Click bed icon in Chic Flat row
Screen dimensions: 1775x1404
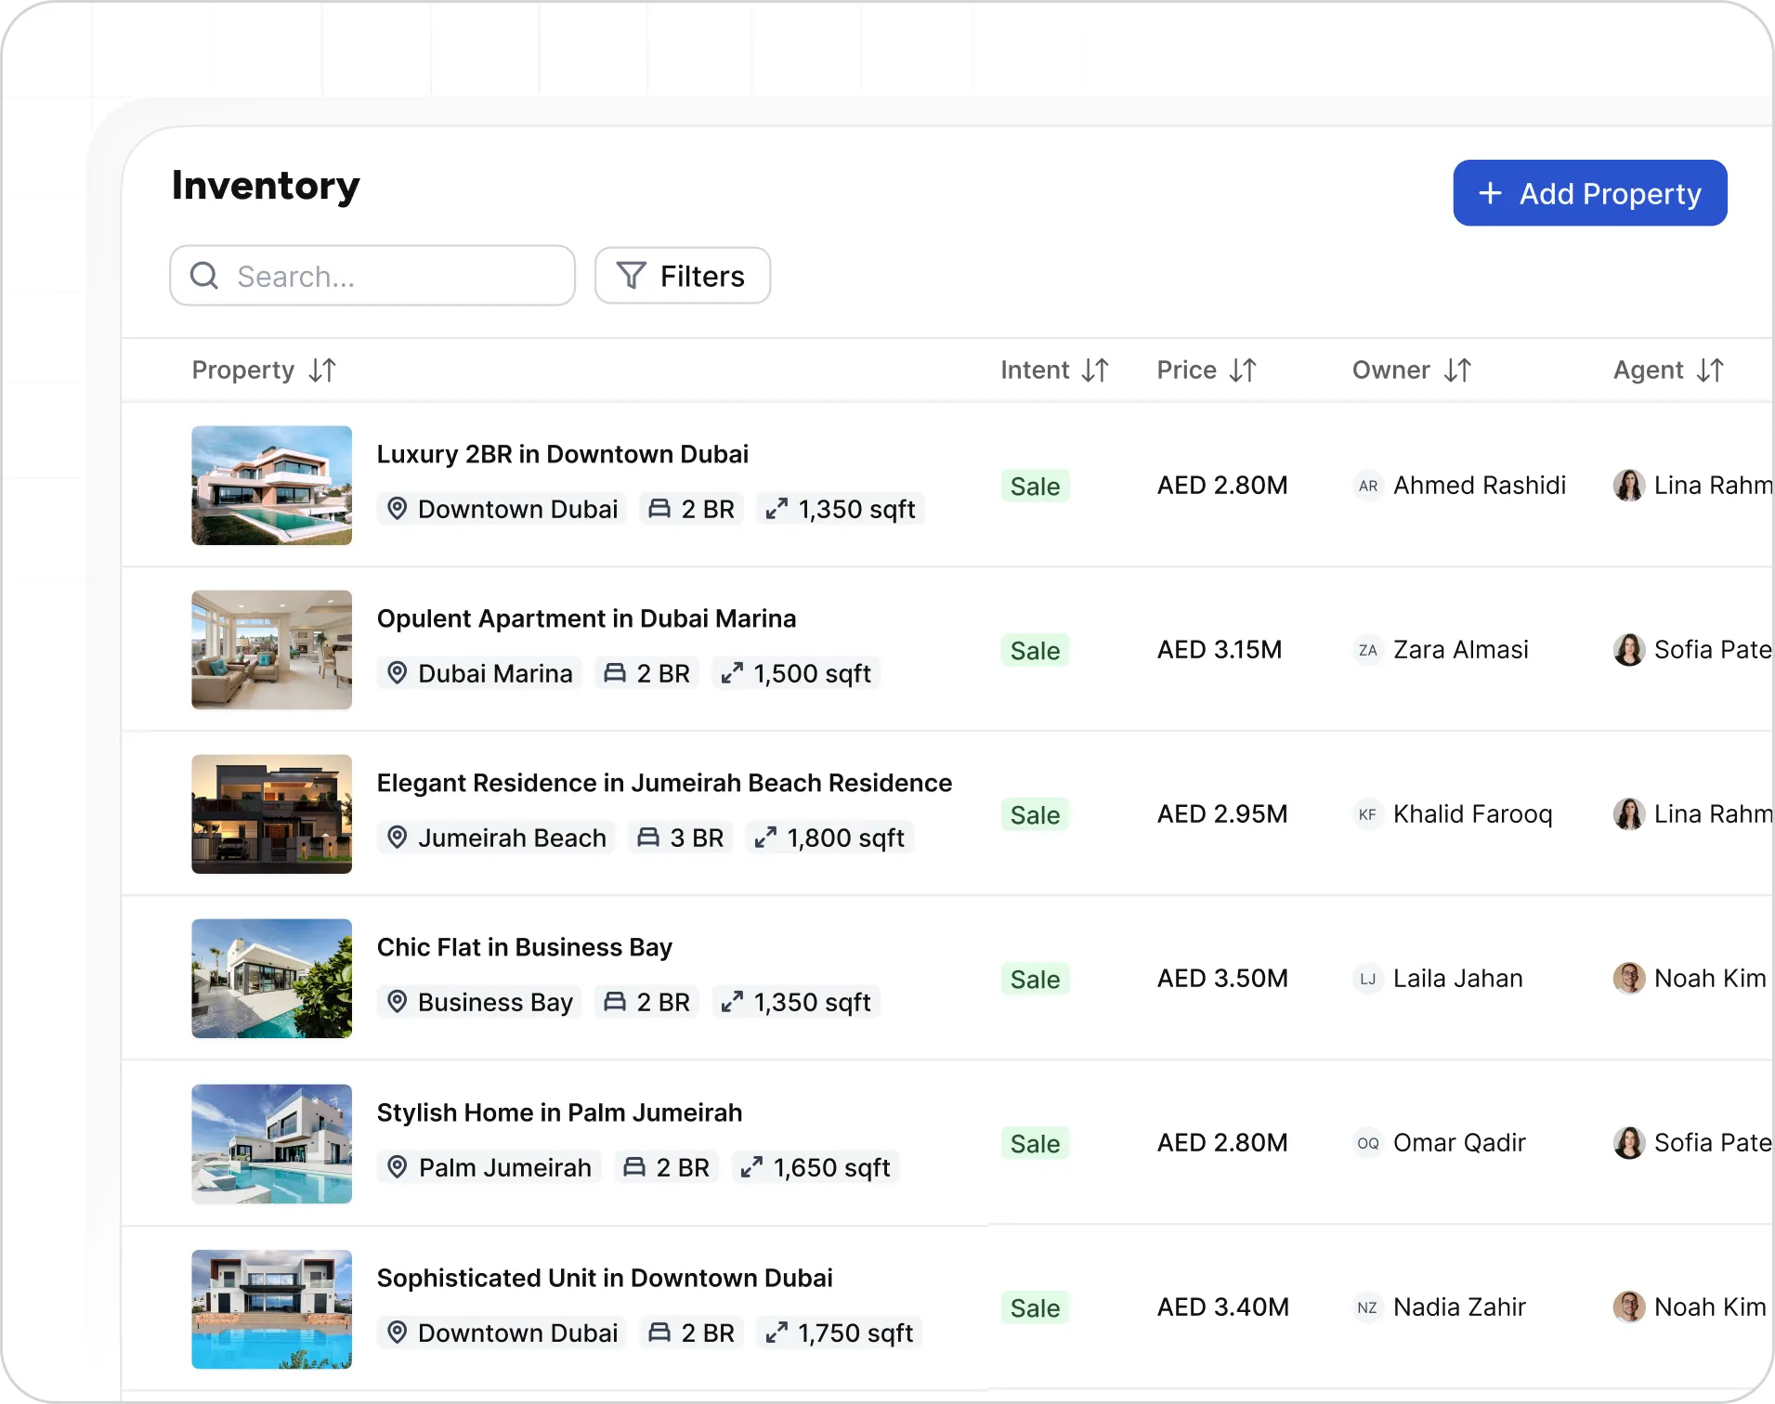click(615, 1002)
